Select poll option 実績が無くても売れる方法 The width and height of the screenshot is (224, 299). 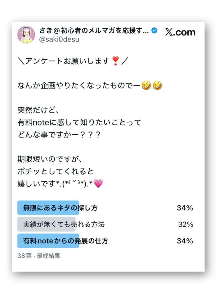tap(105, 224)
